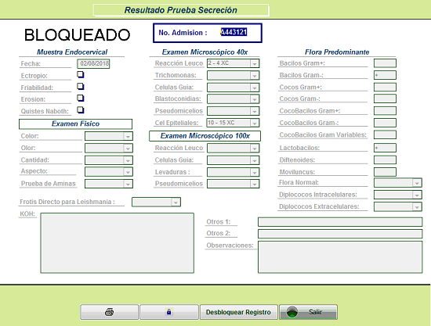Toggle the Friabilidad checkbox
431x326 pixels.
click(80, 87)
